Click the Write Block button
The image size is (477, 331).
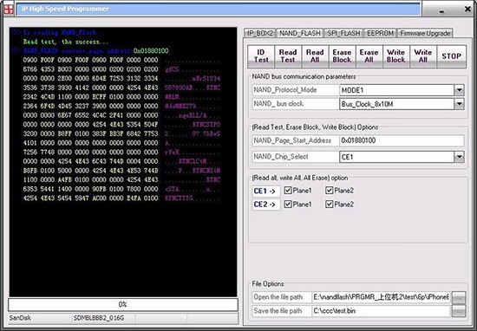coord(395,56)
